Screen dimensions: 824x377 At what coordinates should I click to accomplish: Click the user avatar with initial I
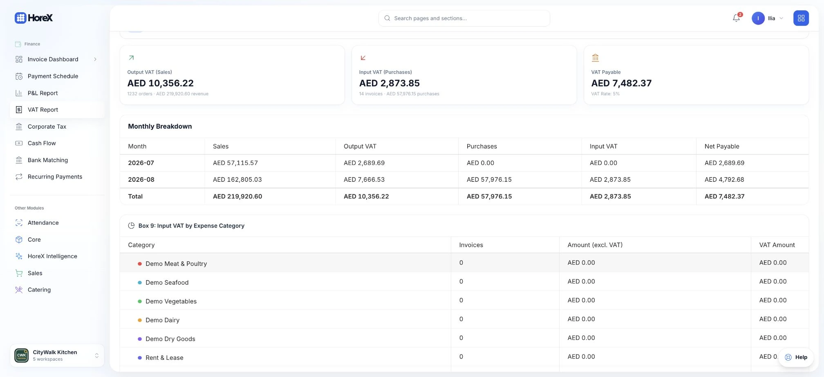tap(758, 18)
